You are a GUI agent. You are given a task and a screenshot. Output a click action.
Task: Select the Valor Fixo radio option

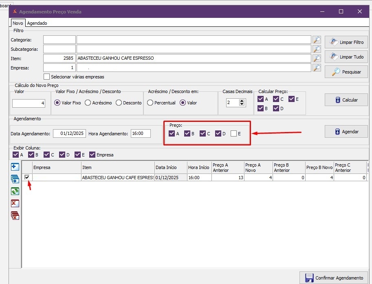click(57, 103)
